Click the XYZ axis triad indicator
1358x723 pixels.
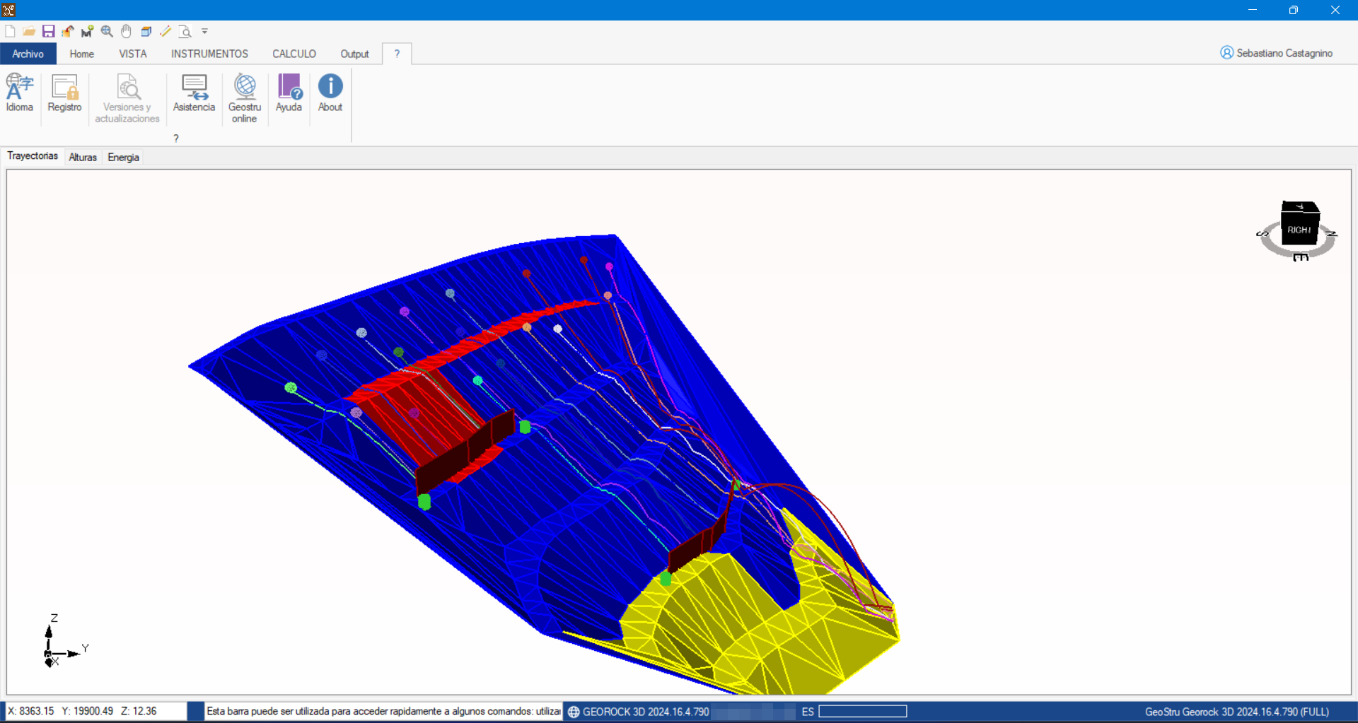[65, 641]
